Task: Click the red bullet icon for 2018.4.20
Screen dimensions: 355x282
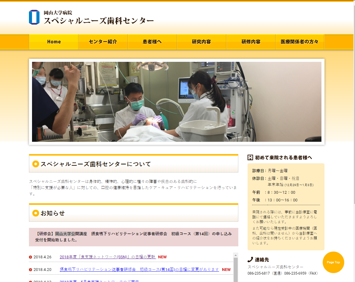Action: (x=30, y=270)
